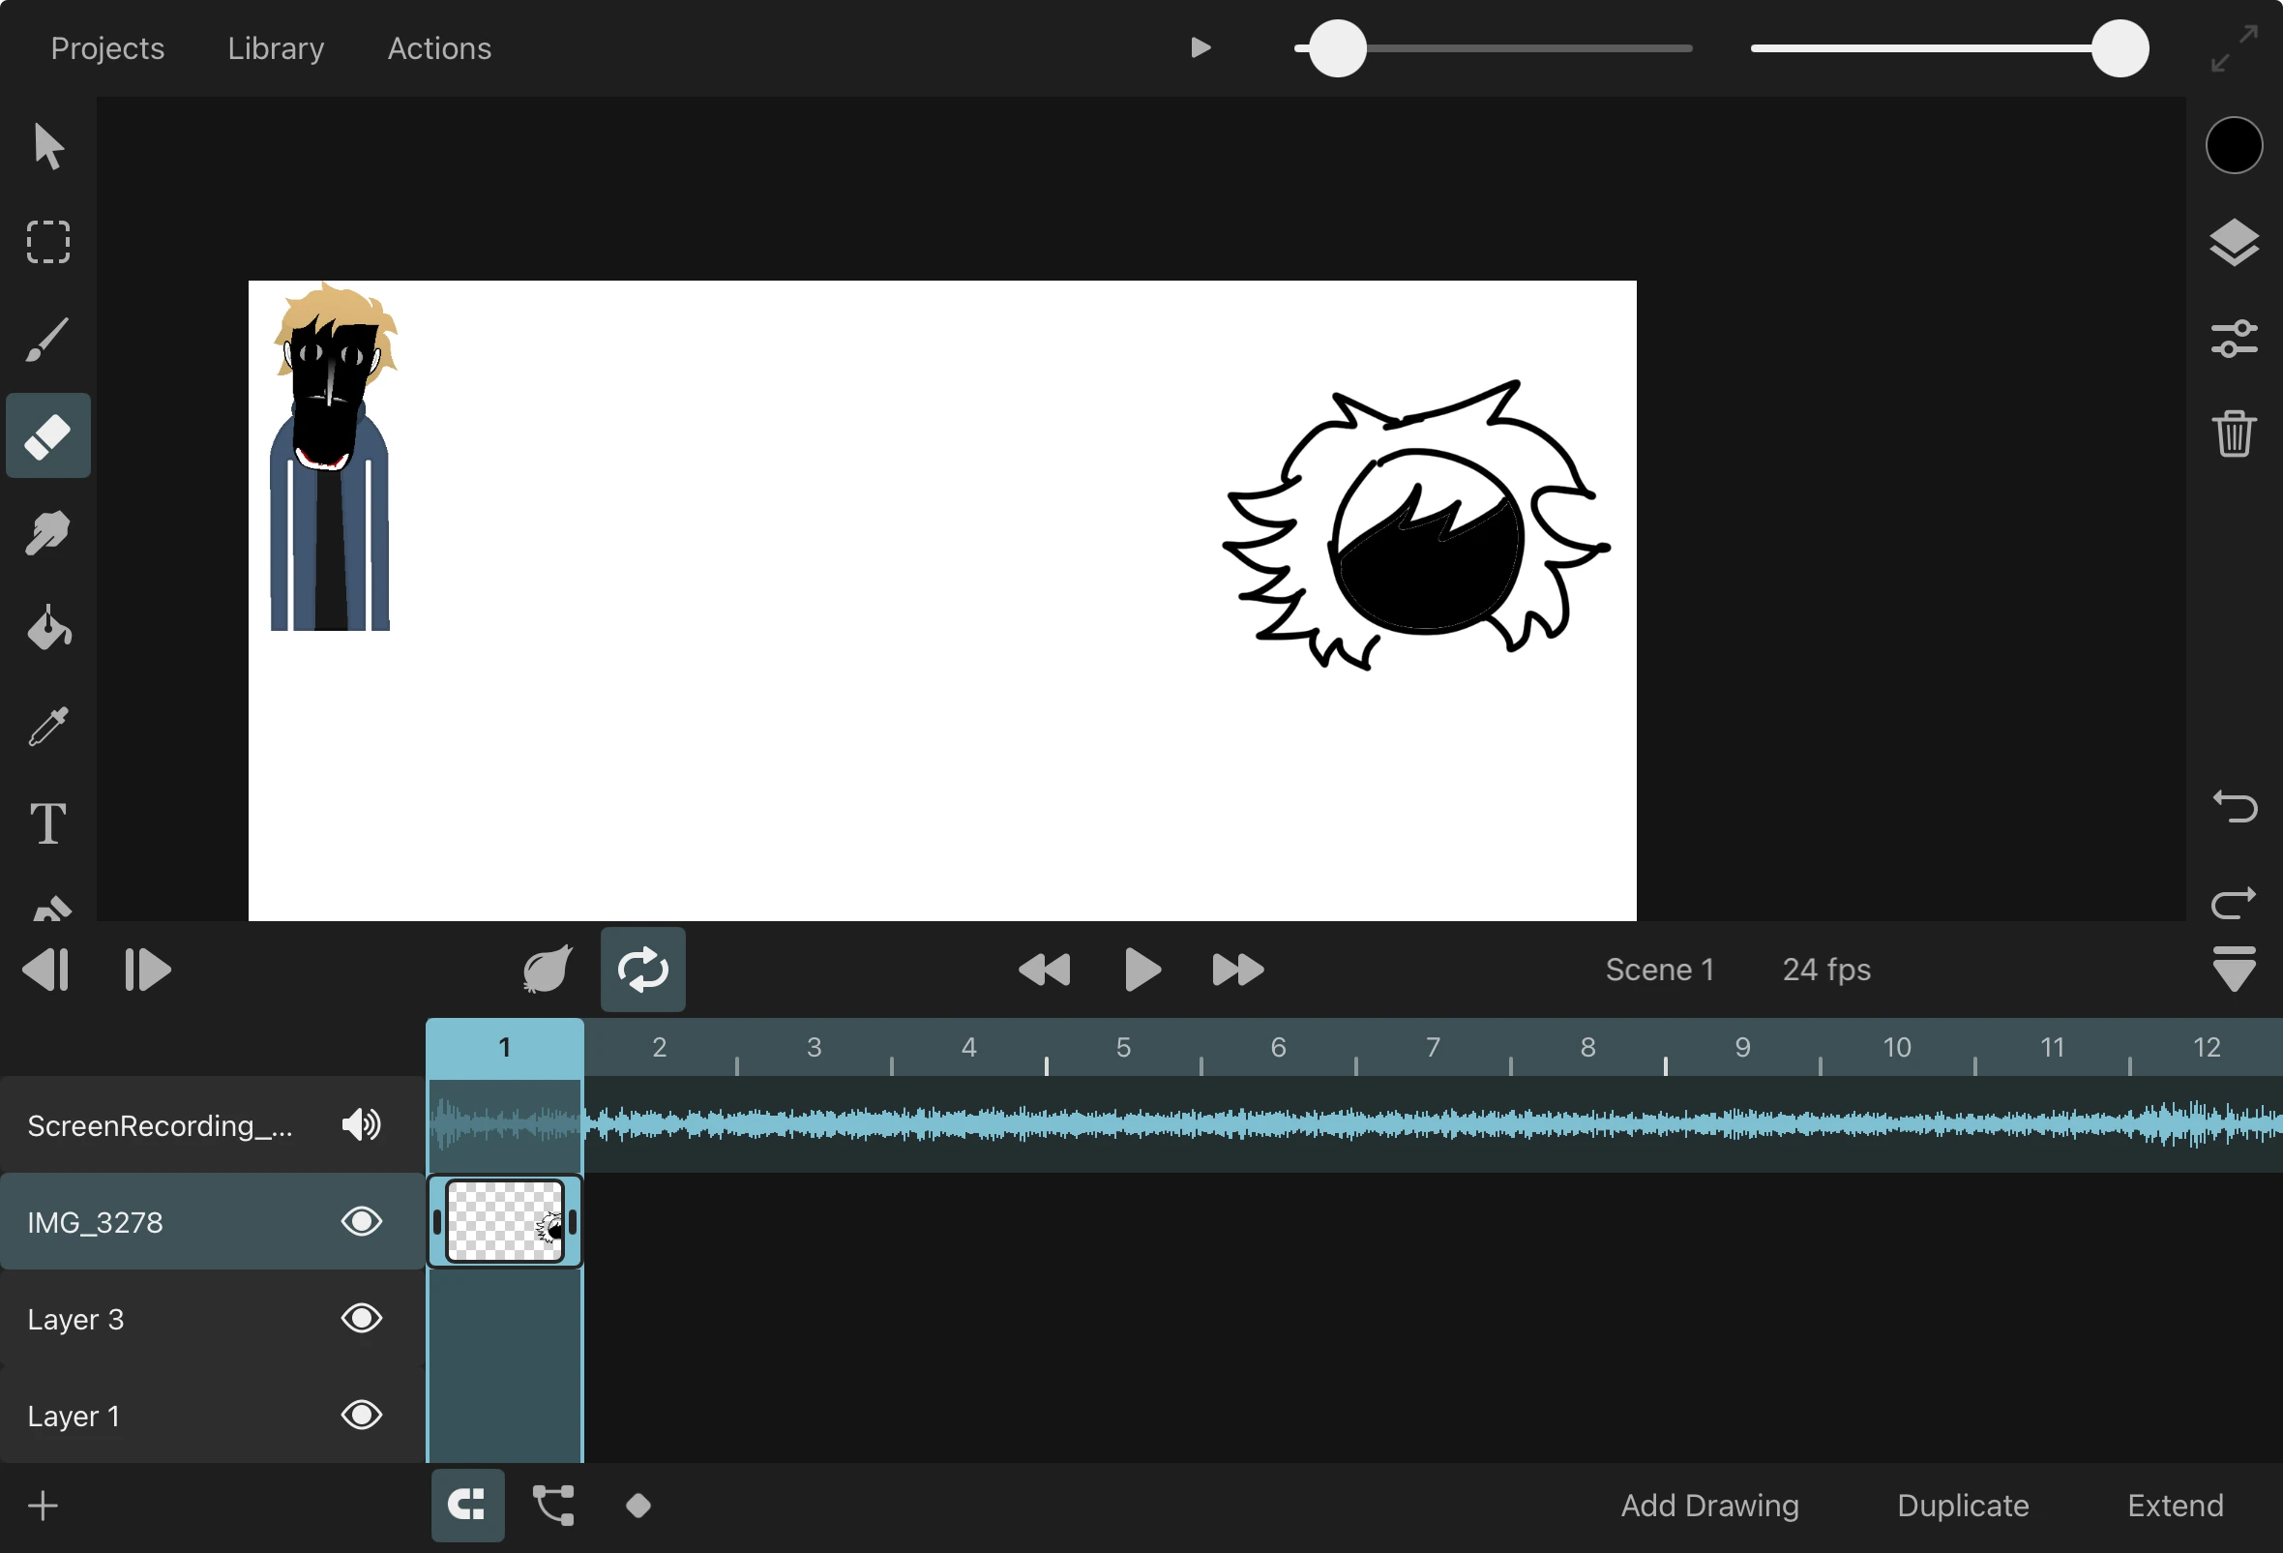2283x1553 pixels.
Task: Click the current black color swatch
Action: (x=2233, y=145)
